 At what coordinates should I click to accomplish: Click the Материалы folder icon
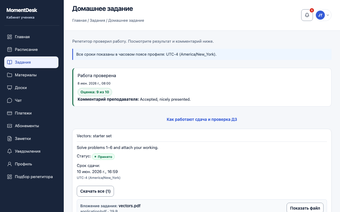coord(10,75)
